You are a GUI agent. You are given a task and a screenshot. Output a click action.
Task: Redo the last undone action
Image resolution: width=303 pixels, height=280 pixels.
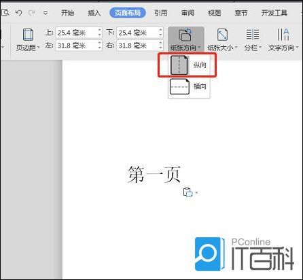click(x=32, y=13)
